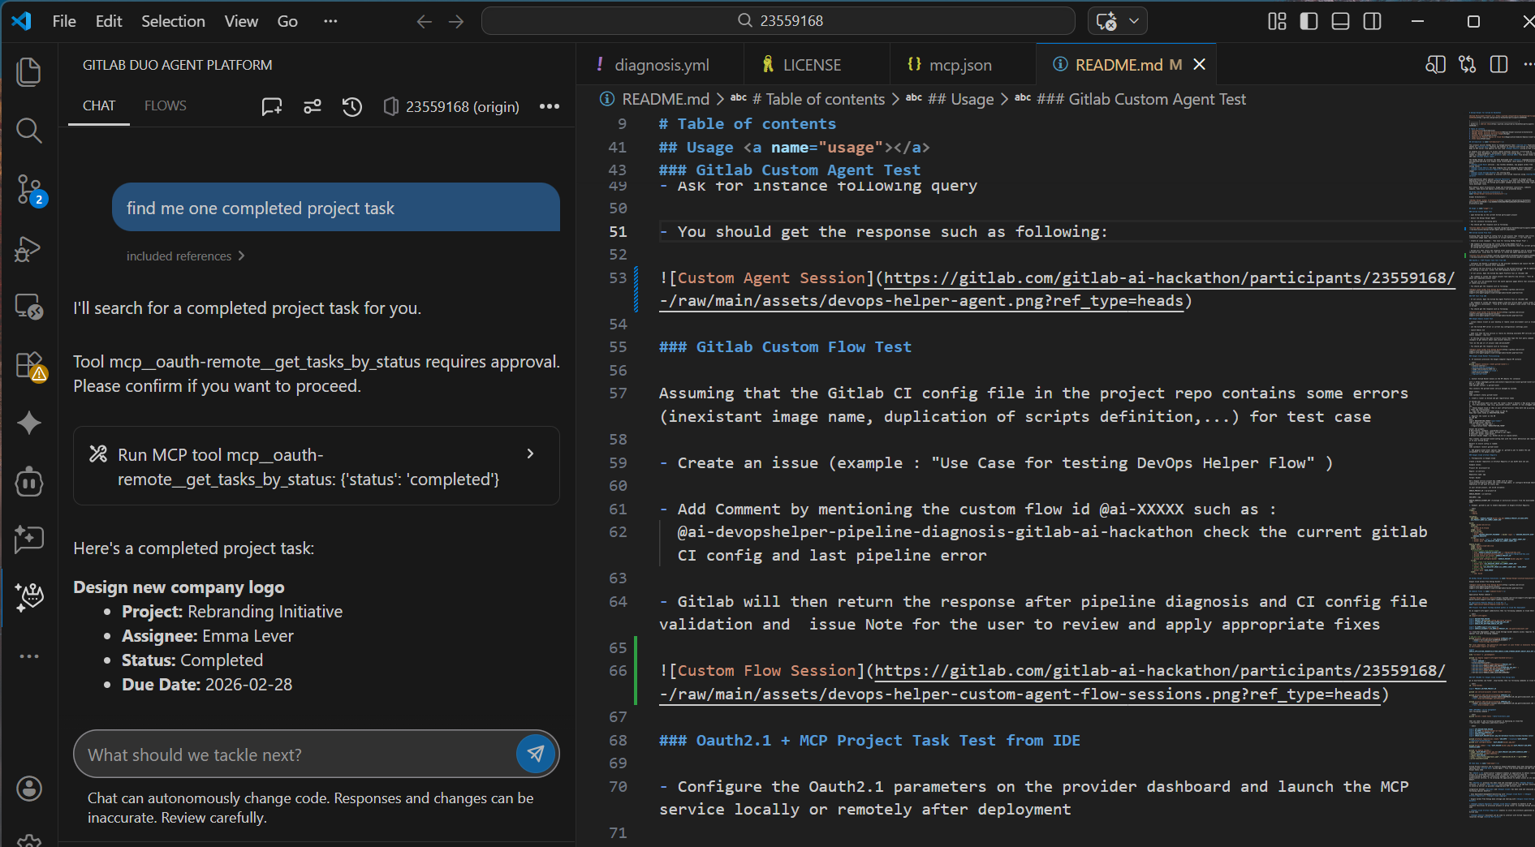Send the chat message
This screenshot has height=847, width=1535.
(x=536, y=754)
